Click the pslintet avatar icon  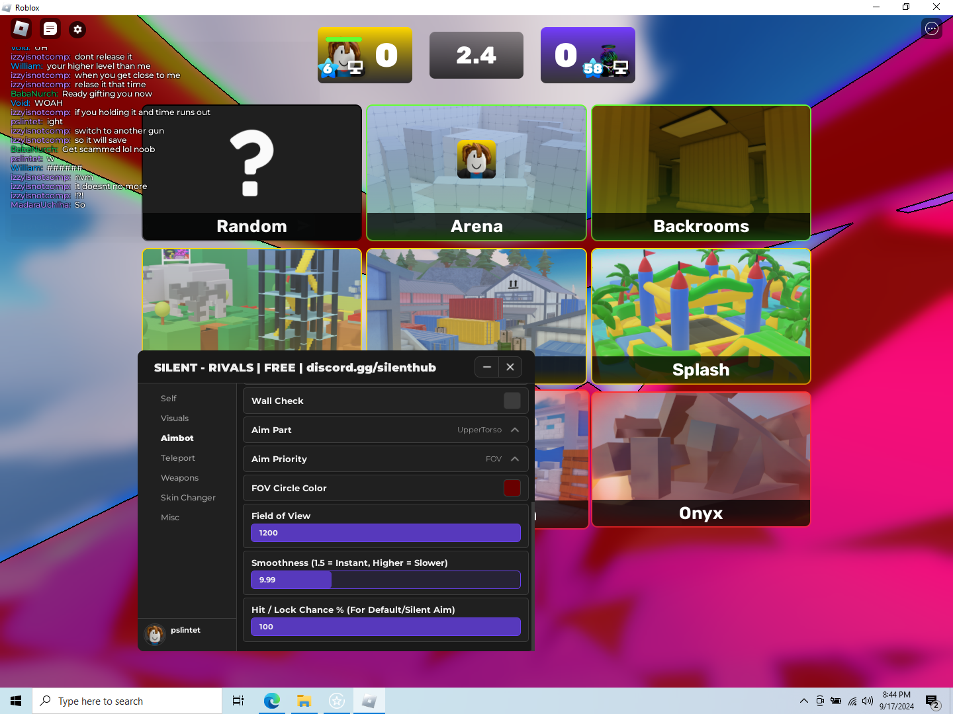(155, 635)
